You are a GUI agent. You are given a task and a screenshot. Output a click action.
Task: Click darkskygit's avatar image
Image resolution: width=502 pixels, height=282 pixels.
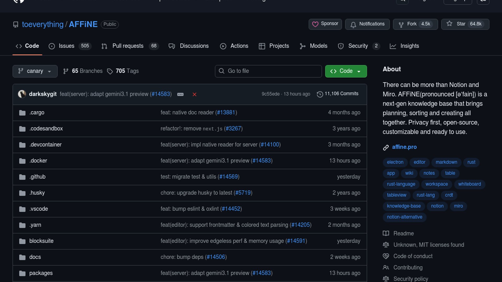tap(22, 94)
